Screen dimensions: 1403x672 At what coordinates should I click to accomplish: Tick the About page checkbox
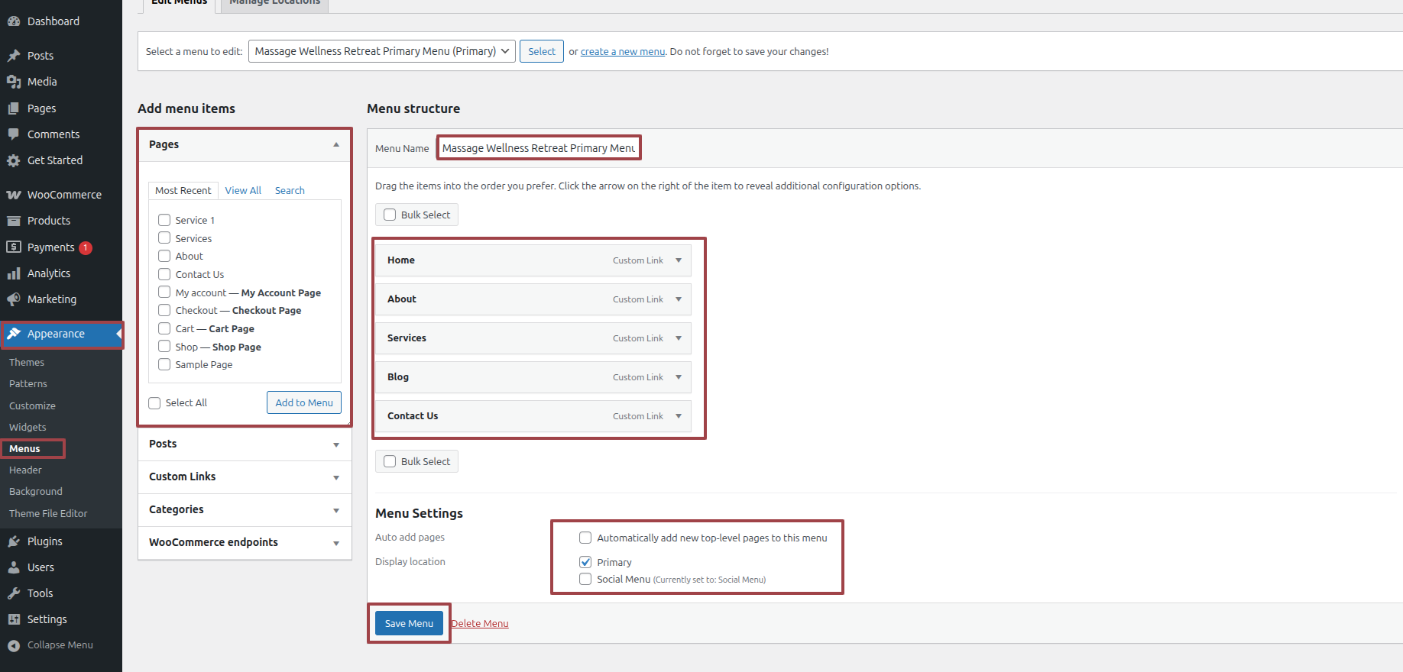(x=164, y=256)
